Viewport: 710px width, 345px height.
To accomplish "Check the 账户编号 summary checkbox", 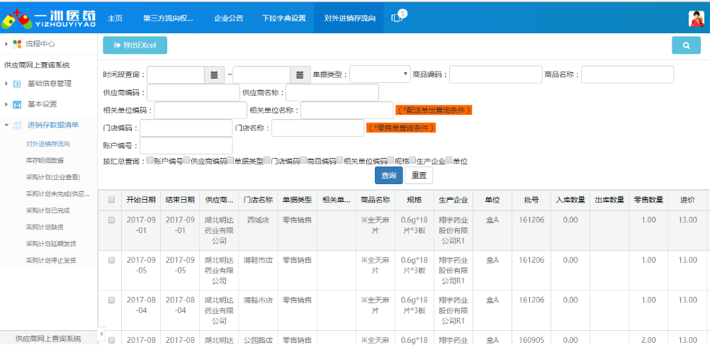I will click(150, 161).
